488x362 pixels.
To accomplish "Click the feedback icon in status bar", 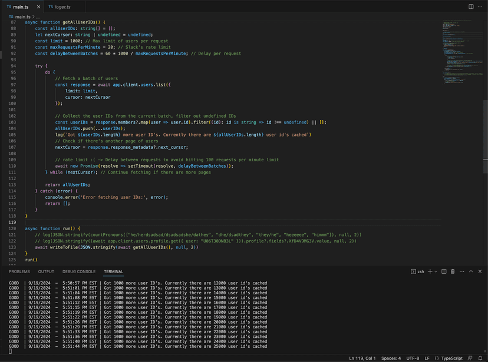I will [x=470, y=358].
